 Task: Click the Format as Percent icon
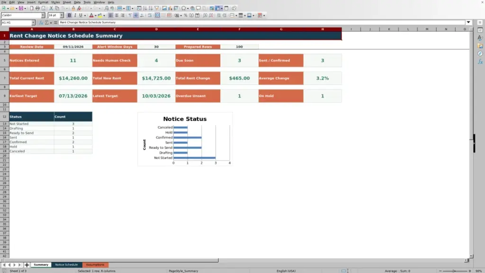(186, 15)
